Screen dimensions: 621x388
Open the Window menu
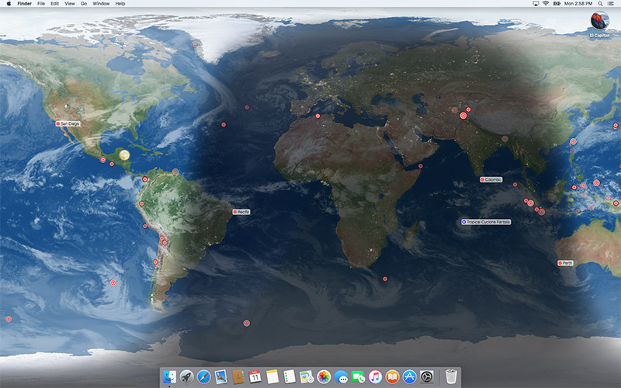coord(101,4)
